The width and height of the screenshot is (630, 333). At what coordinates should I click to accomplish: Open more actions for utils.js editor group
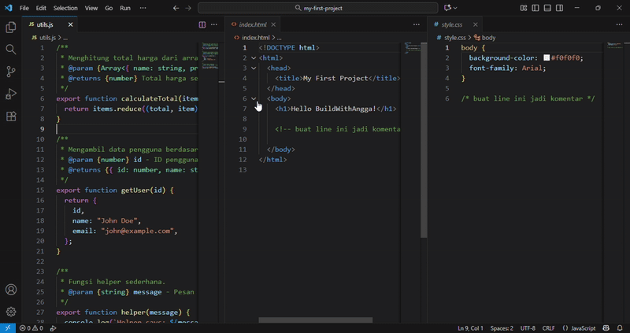click(214, 24)
